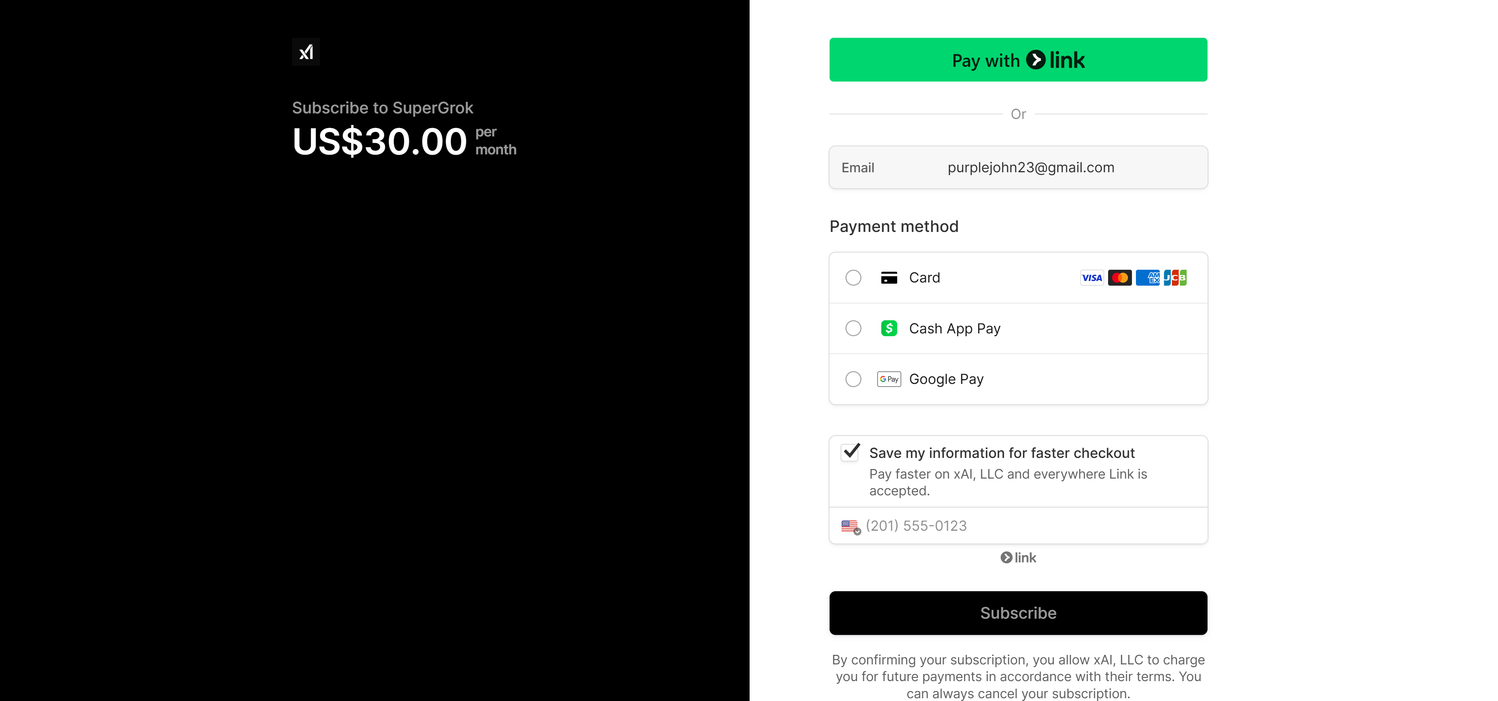Image resolution: width=1498 pixels, height=701 pixels.
Task: Click the JCB card logo
Action: pos(1175,278)
